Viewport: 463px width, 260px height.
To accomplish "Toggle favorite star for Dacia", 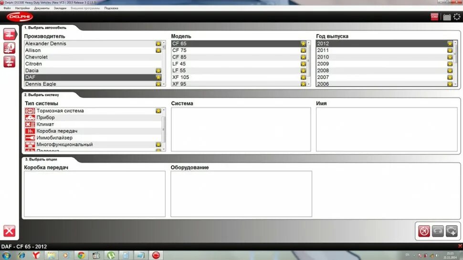I will 158,70.
